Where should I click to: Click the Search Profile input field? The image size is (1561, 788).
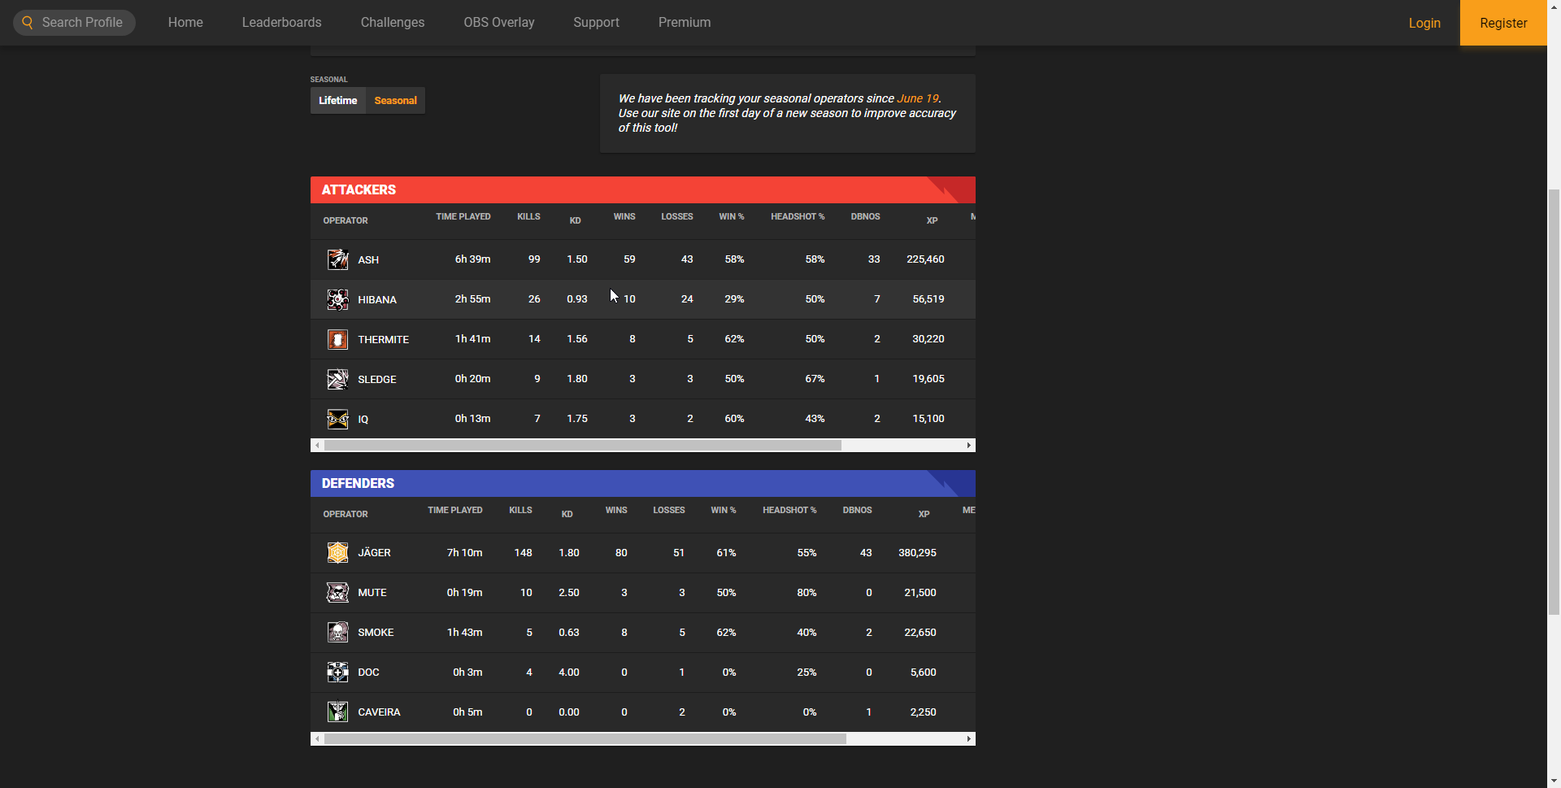pos(82,23)
